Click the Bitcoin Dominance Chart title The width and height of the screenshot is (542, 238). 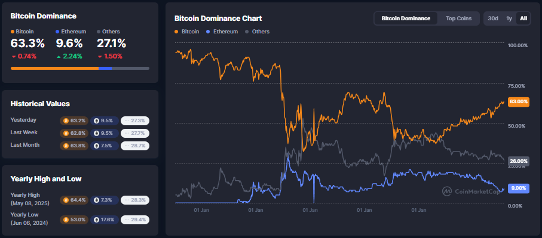(x=218, y=18)
